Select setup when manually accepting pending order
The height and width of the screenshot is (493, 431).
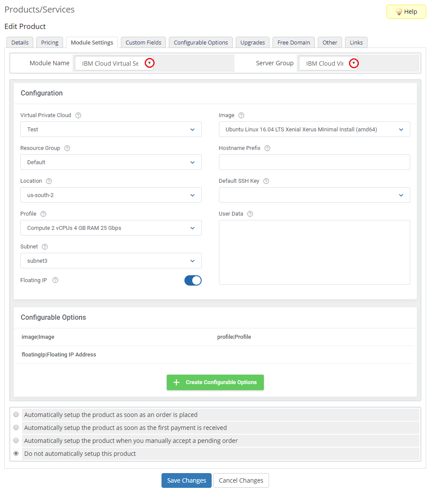click(16, 440)
